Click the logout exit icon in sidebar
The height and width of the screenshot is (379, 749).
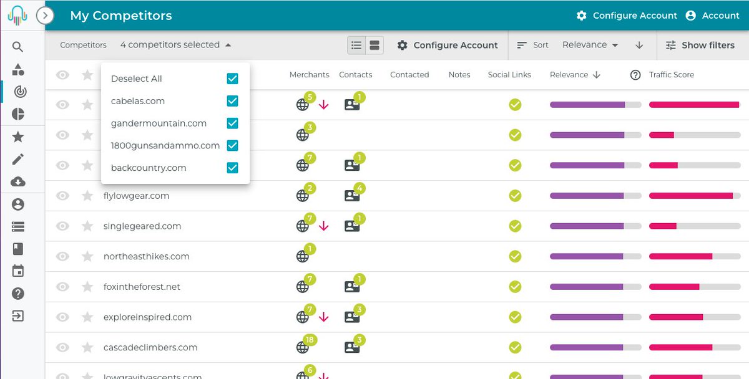point(18,316)
